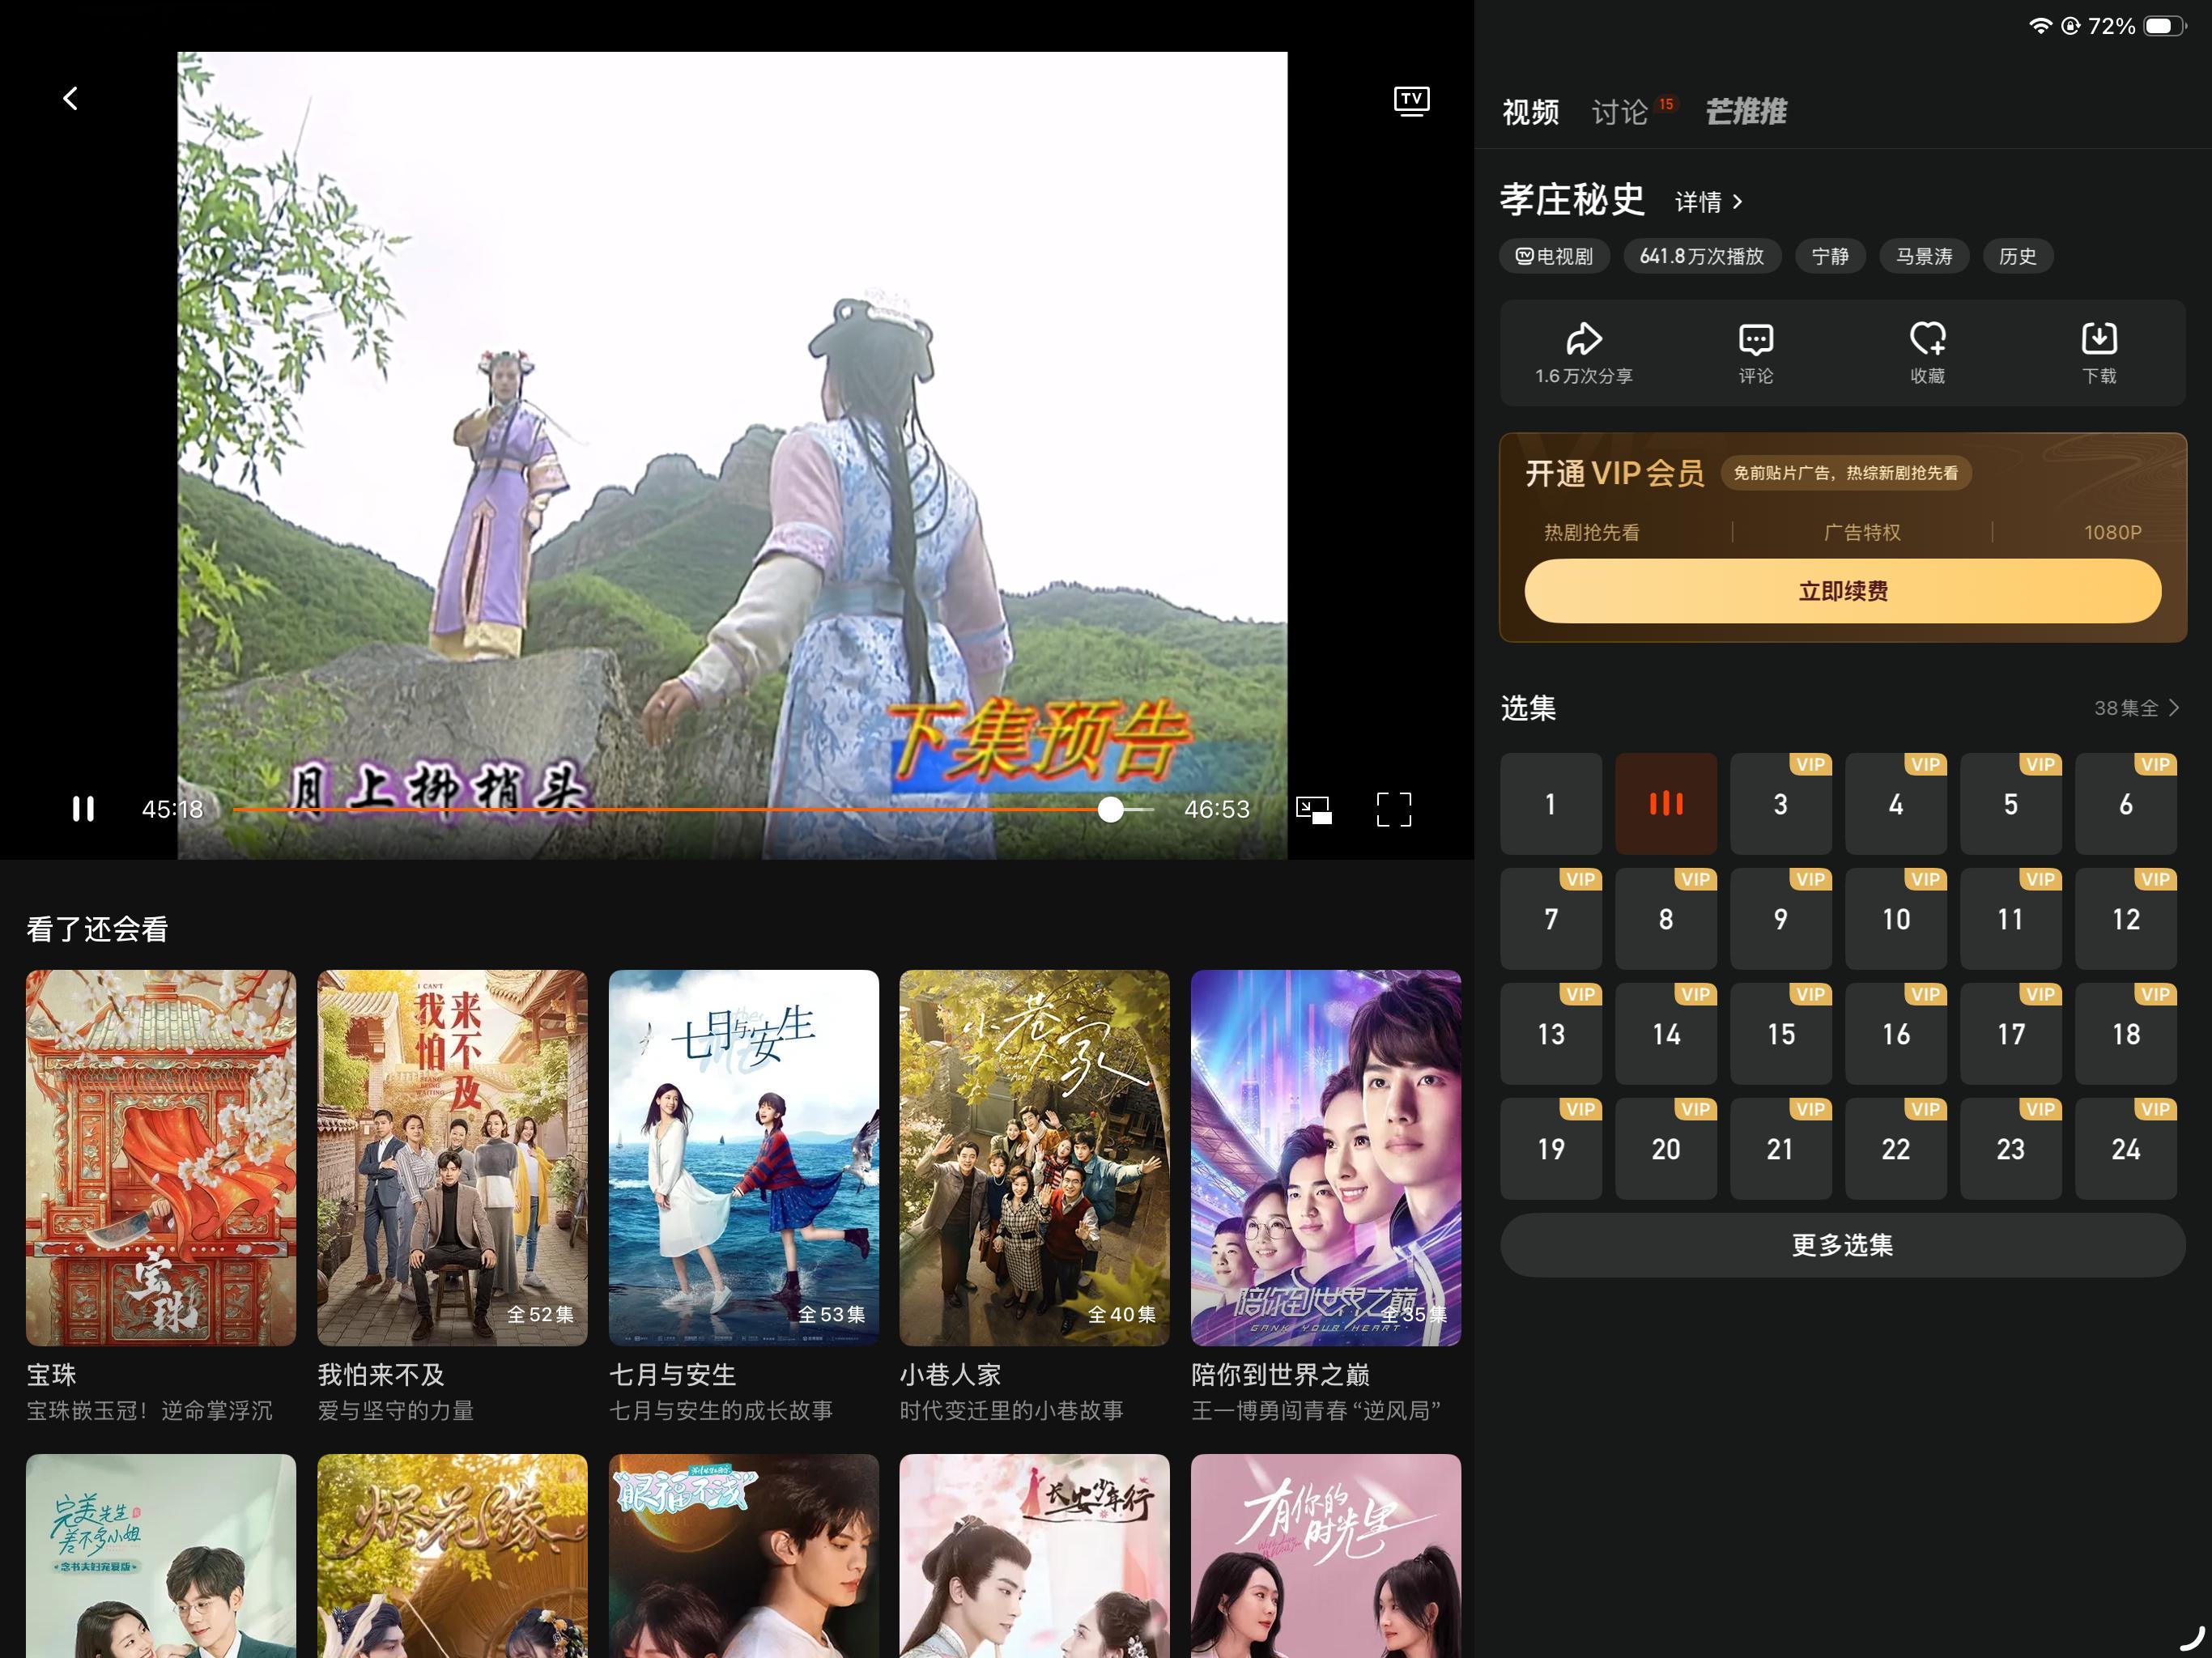The width and height of the screenshot is (2212, 1658).
Task: Select VIP episode 21
Action: tap(1781, 1149)
